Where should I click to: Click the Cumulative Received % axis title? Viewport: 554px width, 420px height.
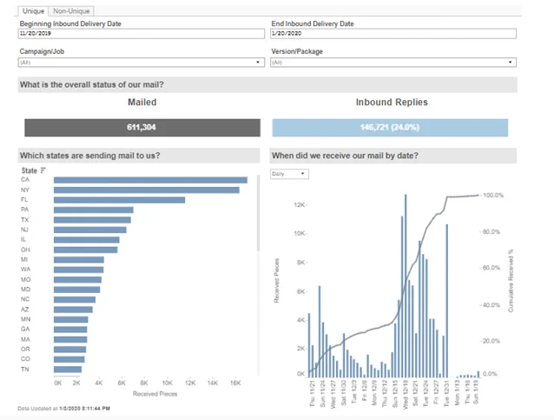point(511,281)
